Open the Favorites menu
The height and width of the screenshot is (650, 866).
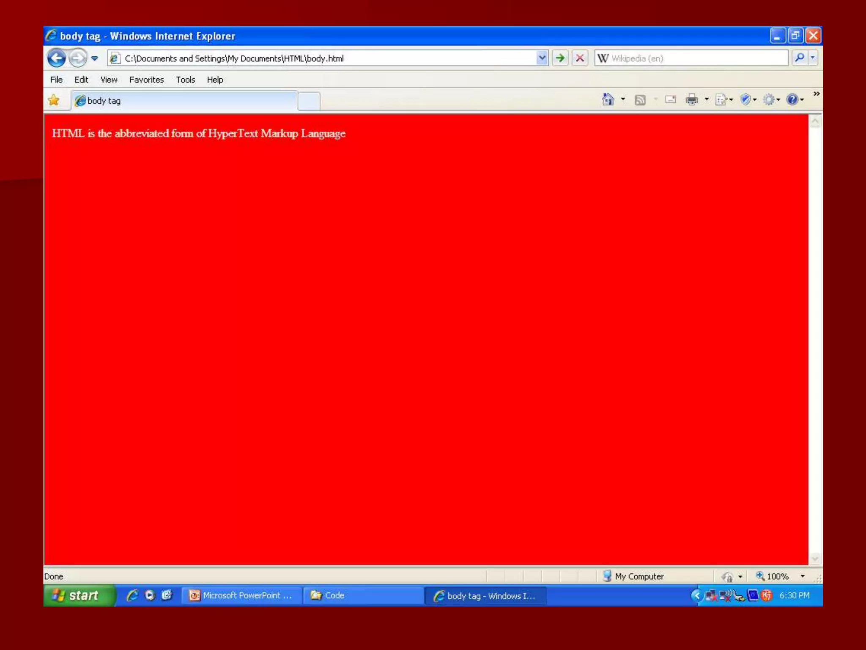(146, 80)
